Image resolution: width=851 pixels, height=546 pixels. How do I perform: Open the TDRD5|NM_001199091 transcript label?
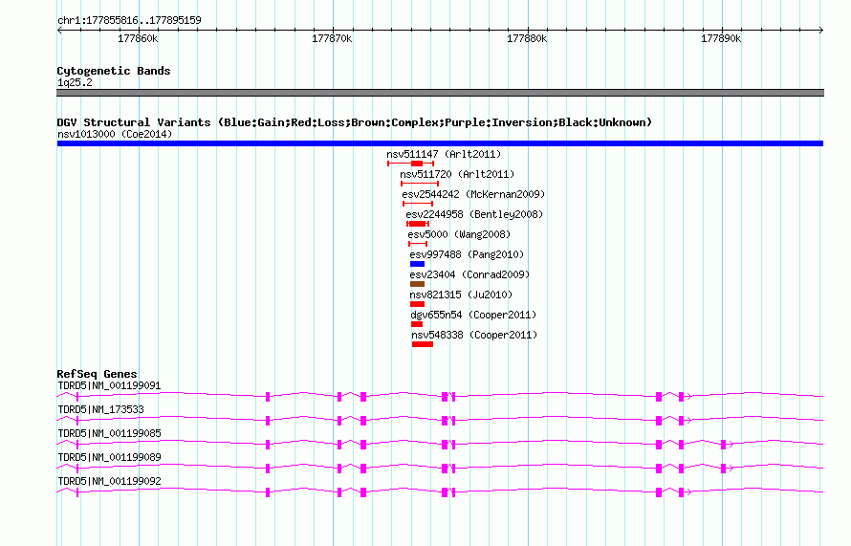(109, 386)
